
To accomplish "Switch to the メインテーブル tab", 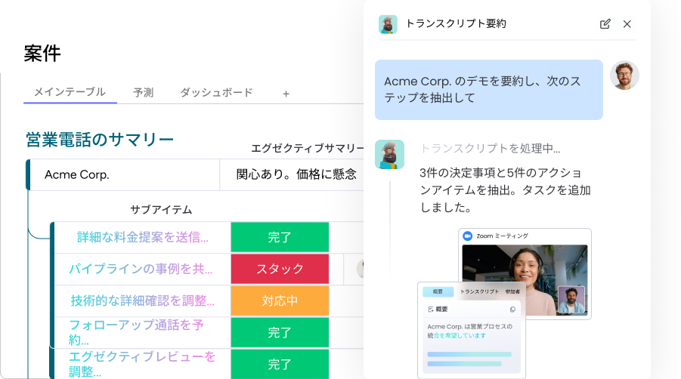I will pyautogui.click(x=70, y=92).
